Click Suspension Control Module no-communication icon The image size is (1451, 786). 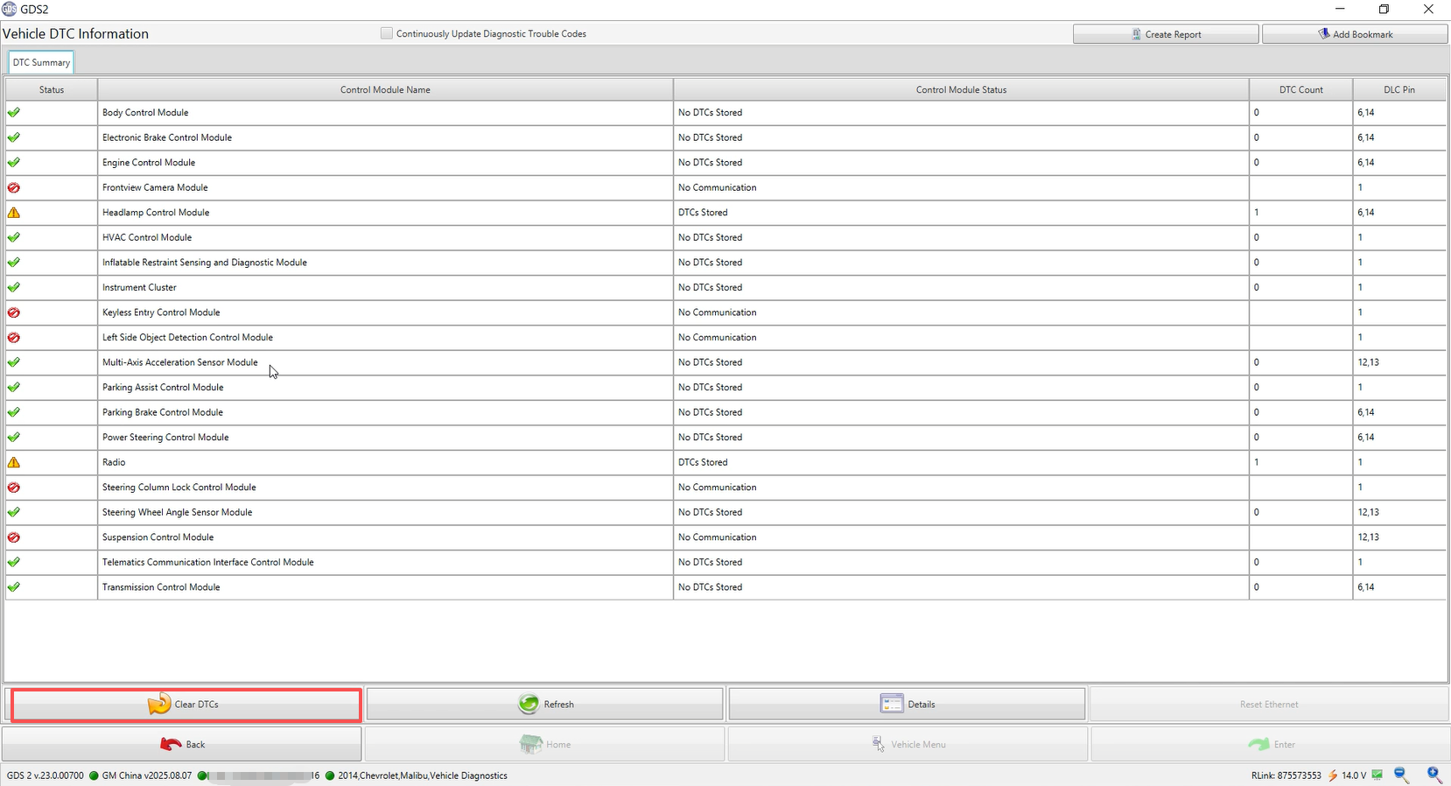(14, 537)
